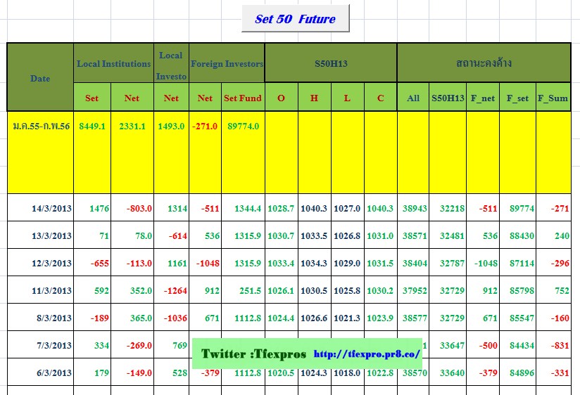Click the Foreign Investors header cell

tap(227, 64)
